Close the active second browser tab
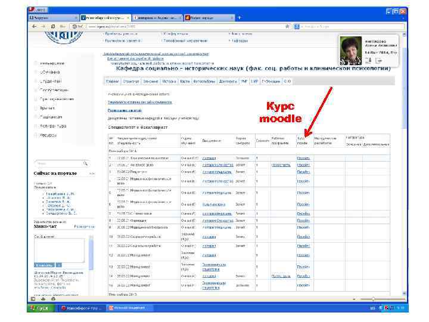Viewport: 429px width, 322px height. click(x=128, y=18)
